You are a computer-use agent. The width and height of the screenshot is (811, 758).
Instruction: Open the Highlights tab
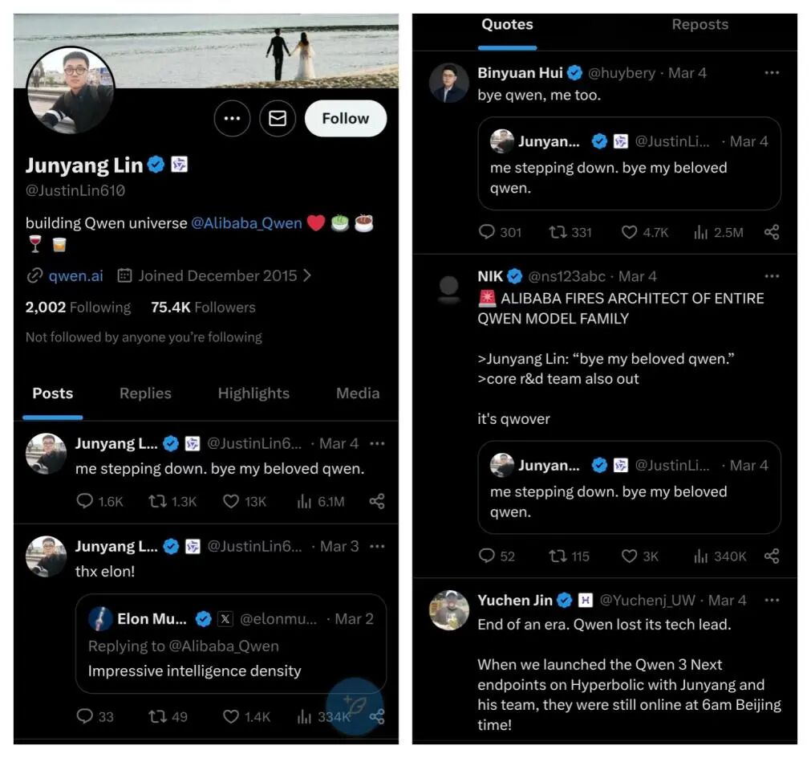[x=253, y=393]
